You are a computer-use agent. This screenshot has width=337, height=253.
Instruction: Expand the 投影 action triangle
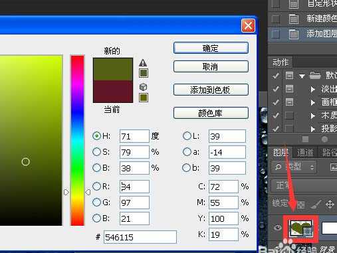coord(312,129)
